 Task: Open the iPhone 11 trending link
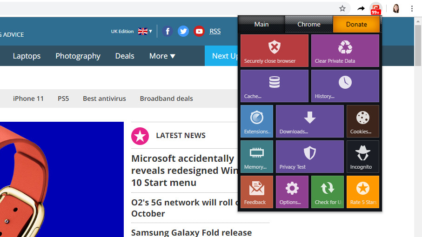click(x=28, y=99)
